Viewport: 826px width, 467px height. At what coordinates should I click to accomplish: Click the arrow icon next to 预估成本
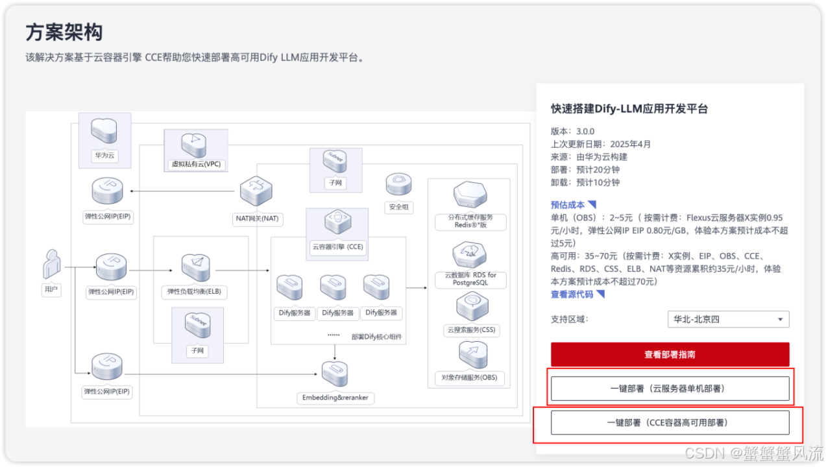click(x=592, y=205)
